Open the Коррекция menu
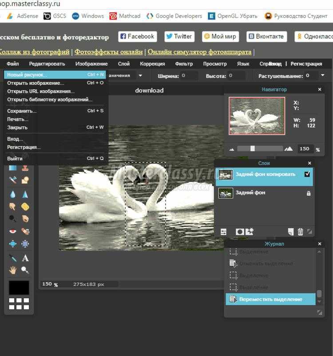The height and width of the screenshot is (356, 333). point(152,64)
